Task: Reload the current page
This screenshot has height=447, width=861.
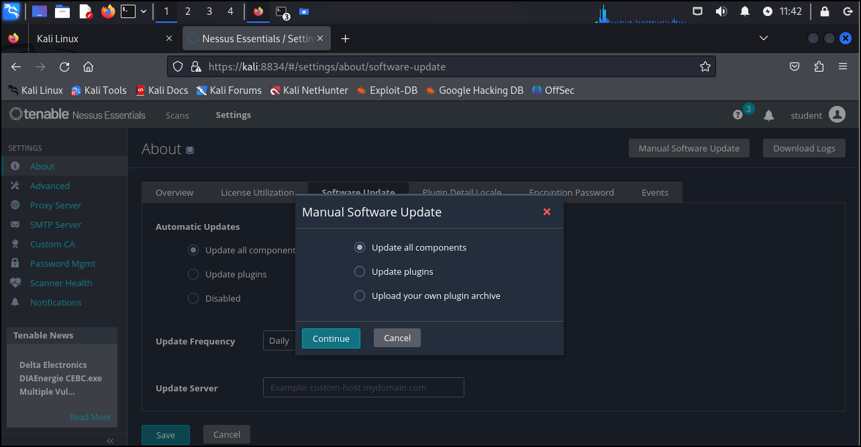Action: 64,66
